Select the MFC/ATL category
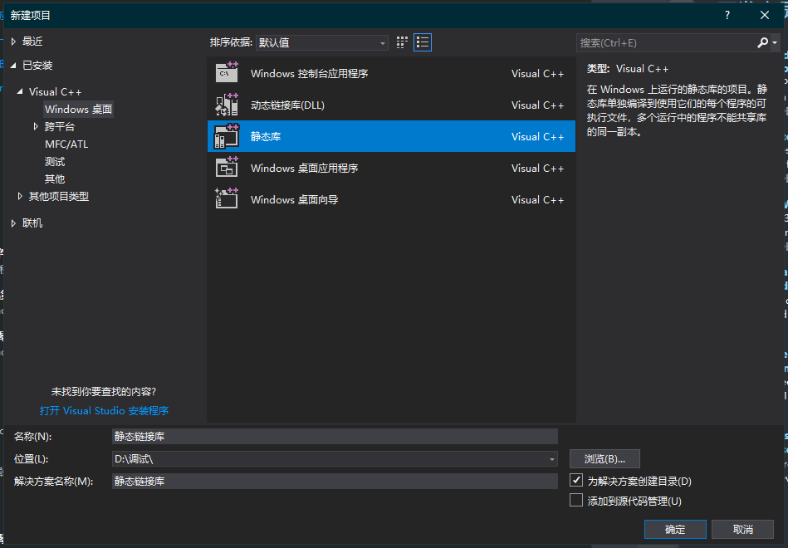Image resolution: width=788 pixels, height=548 pixels. coord(66,144)
